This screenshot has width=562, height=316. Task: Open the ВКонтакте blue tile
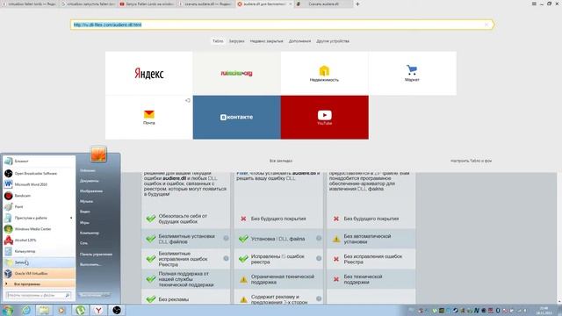click(236, 118)
